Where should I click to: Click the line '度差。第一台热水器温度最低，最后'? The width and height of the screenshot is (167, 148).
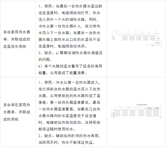click(x=69, y=103)
